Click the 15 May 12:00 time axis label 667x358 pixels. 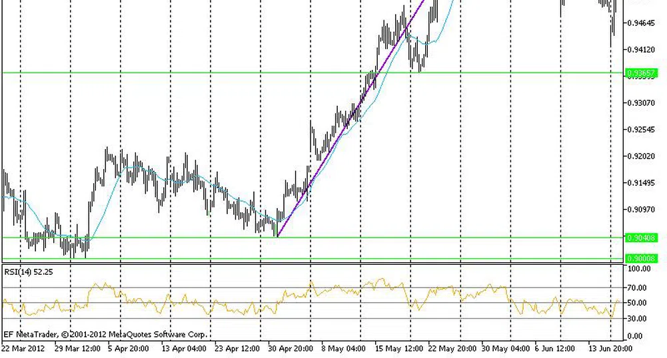click(x=398, y=347)
